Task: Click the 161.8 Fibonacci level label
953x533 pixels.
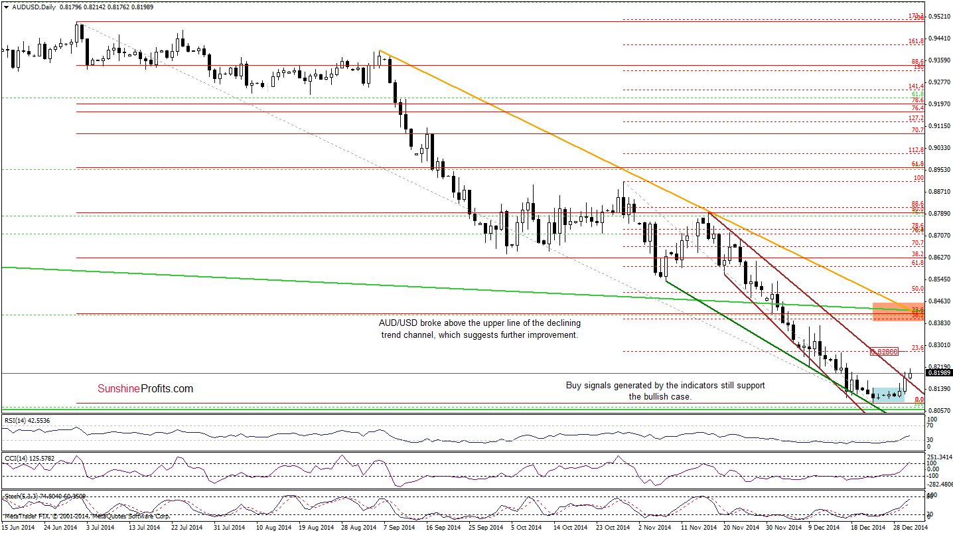Action: (x=916, y=41)
